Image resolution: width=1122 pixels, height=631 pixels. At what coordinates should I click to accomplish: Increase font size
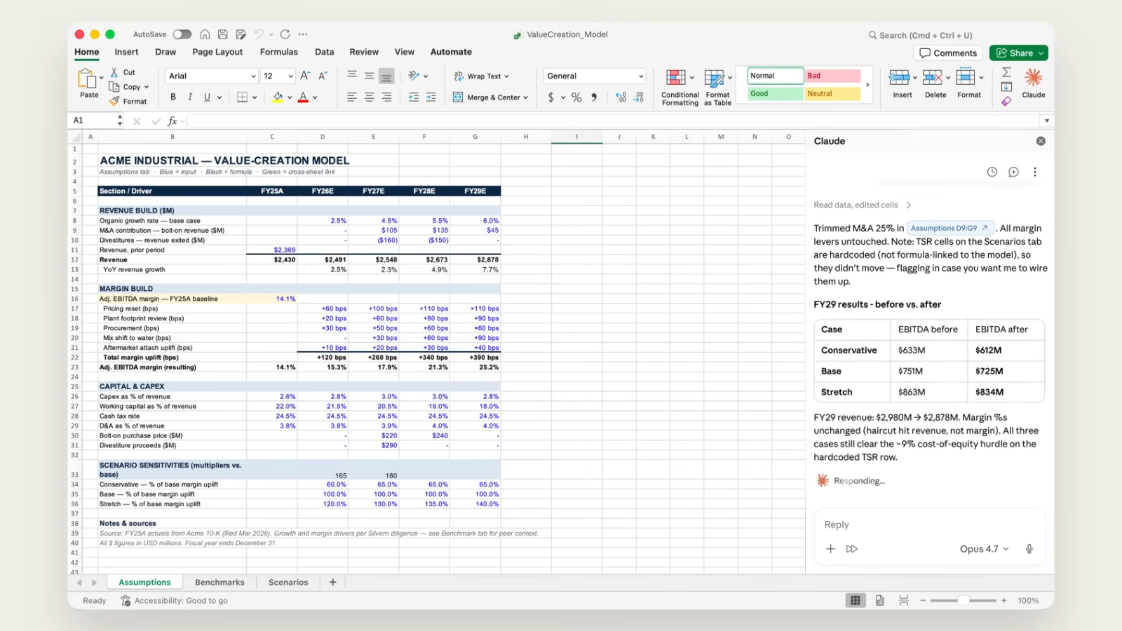(305, 76)
